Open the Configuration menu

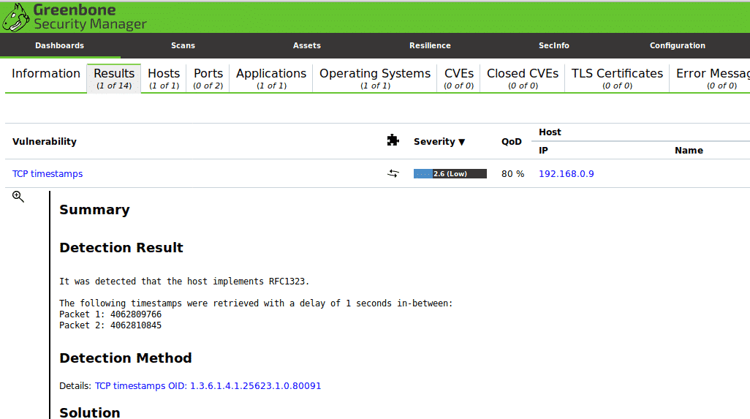tap(677, 45)
